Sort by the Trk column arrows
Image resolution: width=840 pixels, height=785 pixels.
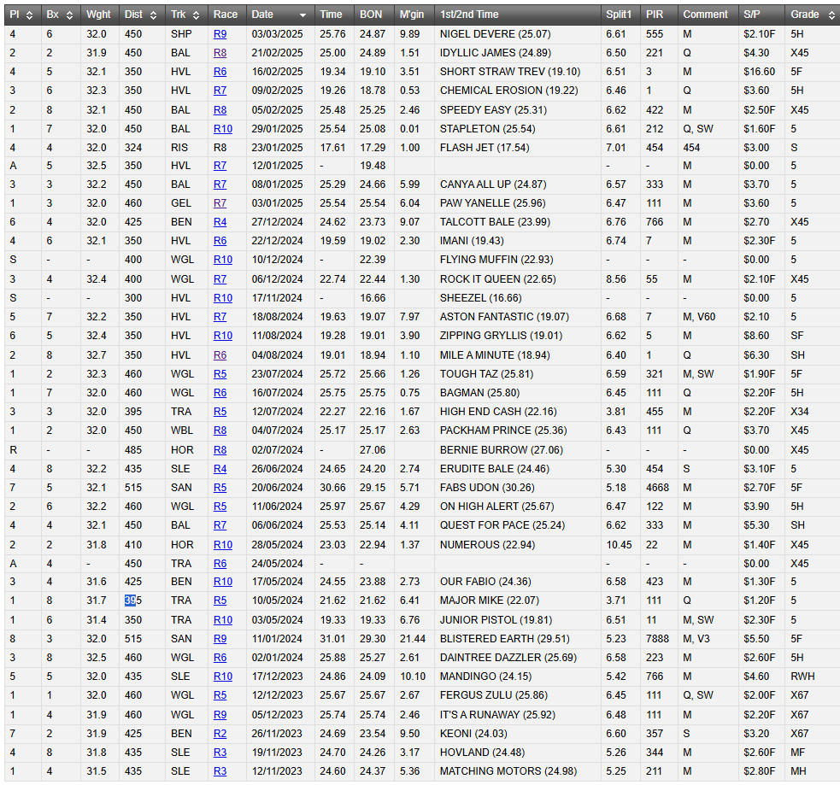point(196,15)
